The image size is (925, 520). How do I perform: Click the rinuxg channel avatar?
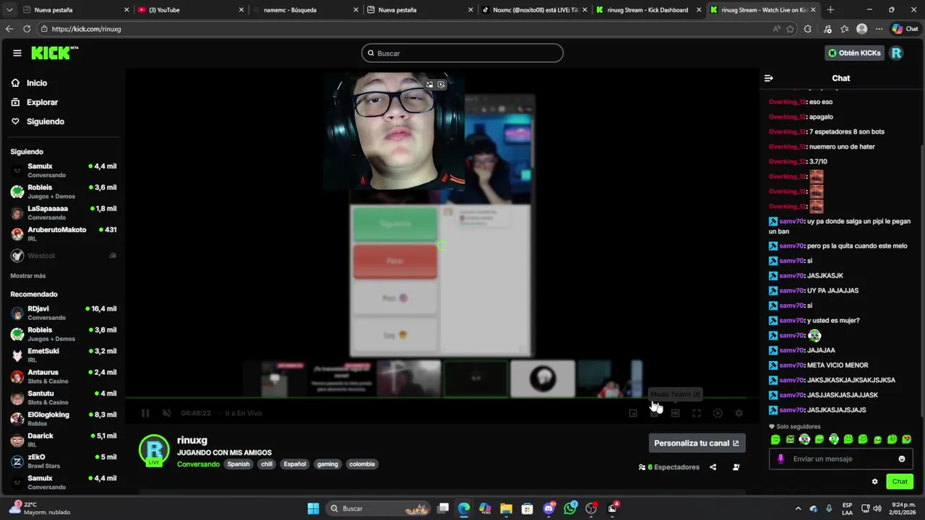(x=154, y=450)
